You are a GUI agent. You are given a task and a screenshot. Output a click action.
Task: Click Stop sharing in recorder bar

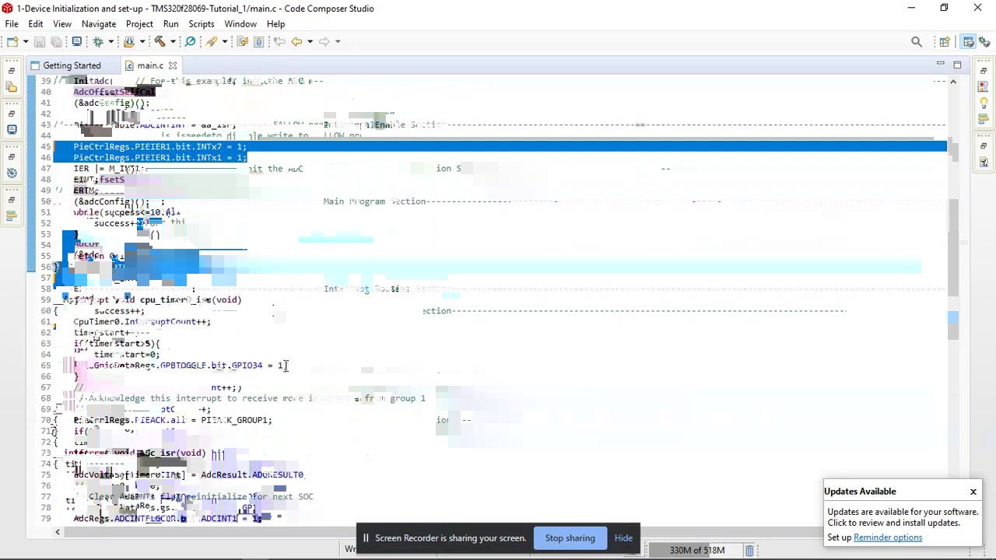pyautogui.click(x=570, y=538)
